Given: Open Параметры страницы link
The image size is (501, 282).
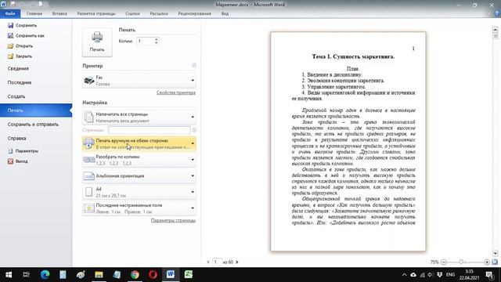Looking at the screenshot, I should (x=173, y=220).
